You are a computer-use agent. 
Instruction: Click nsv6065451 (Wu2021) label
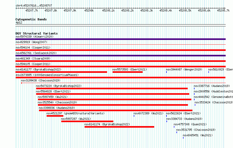(198, 135)
